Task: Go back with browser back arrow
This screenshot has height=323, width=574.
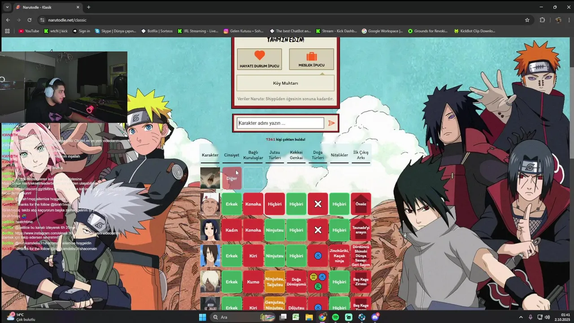Action: 8,20
